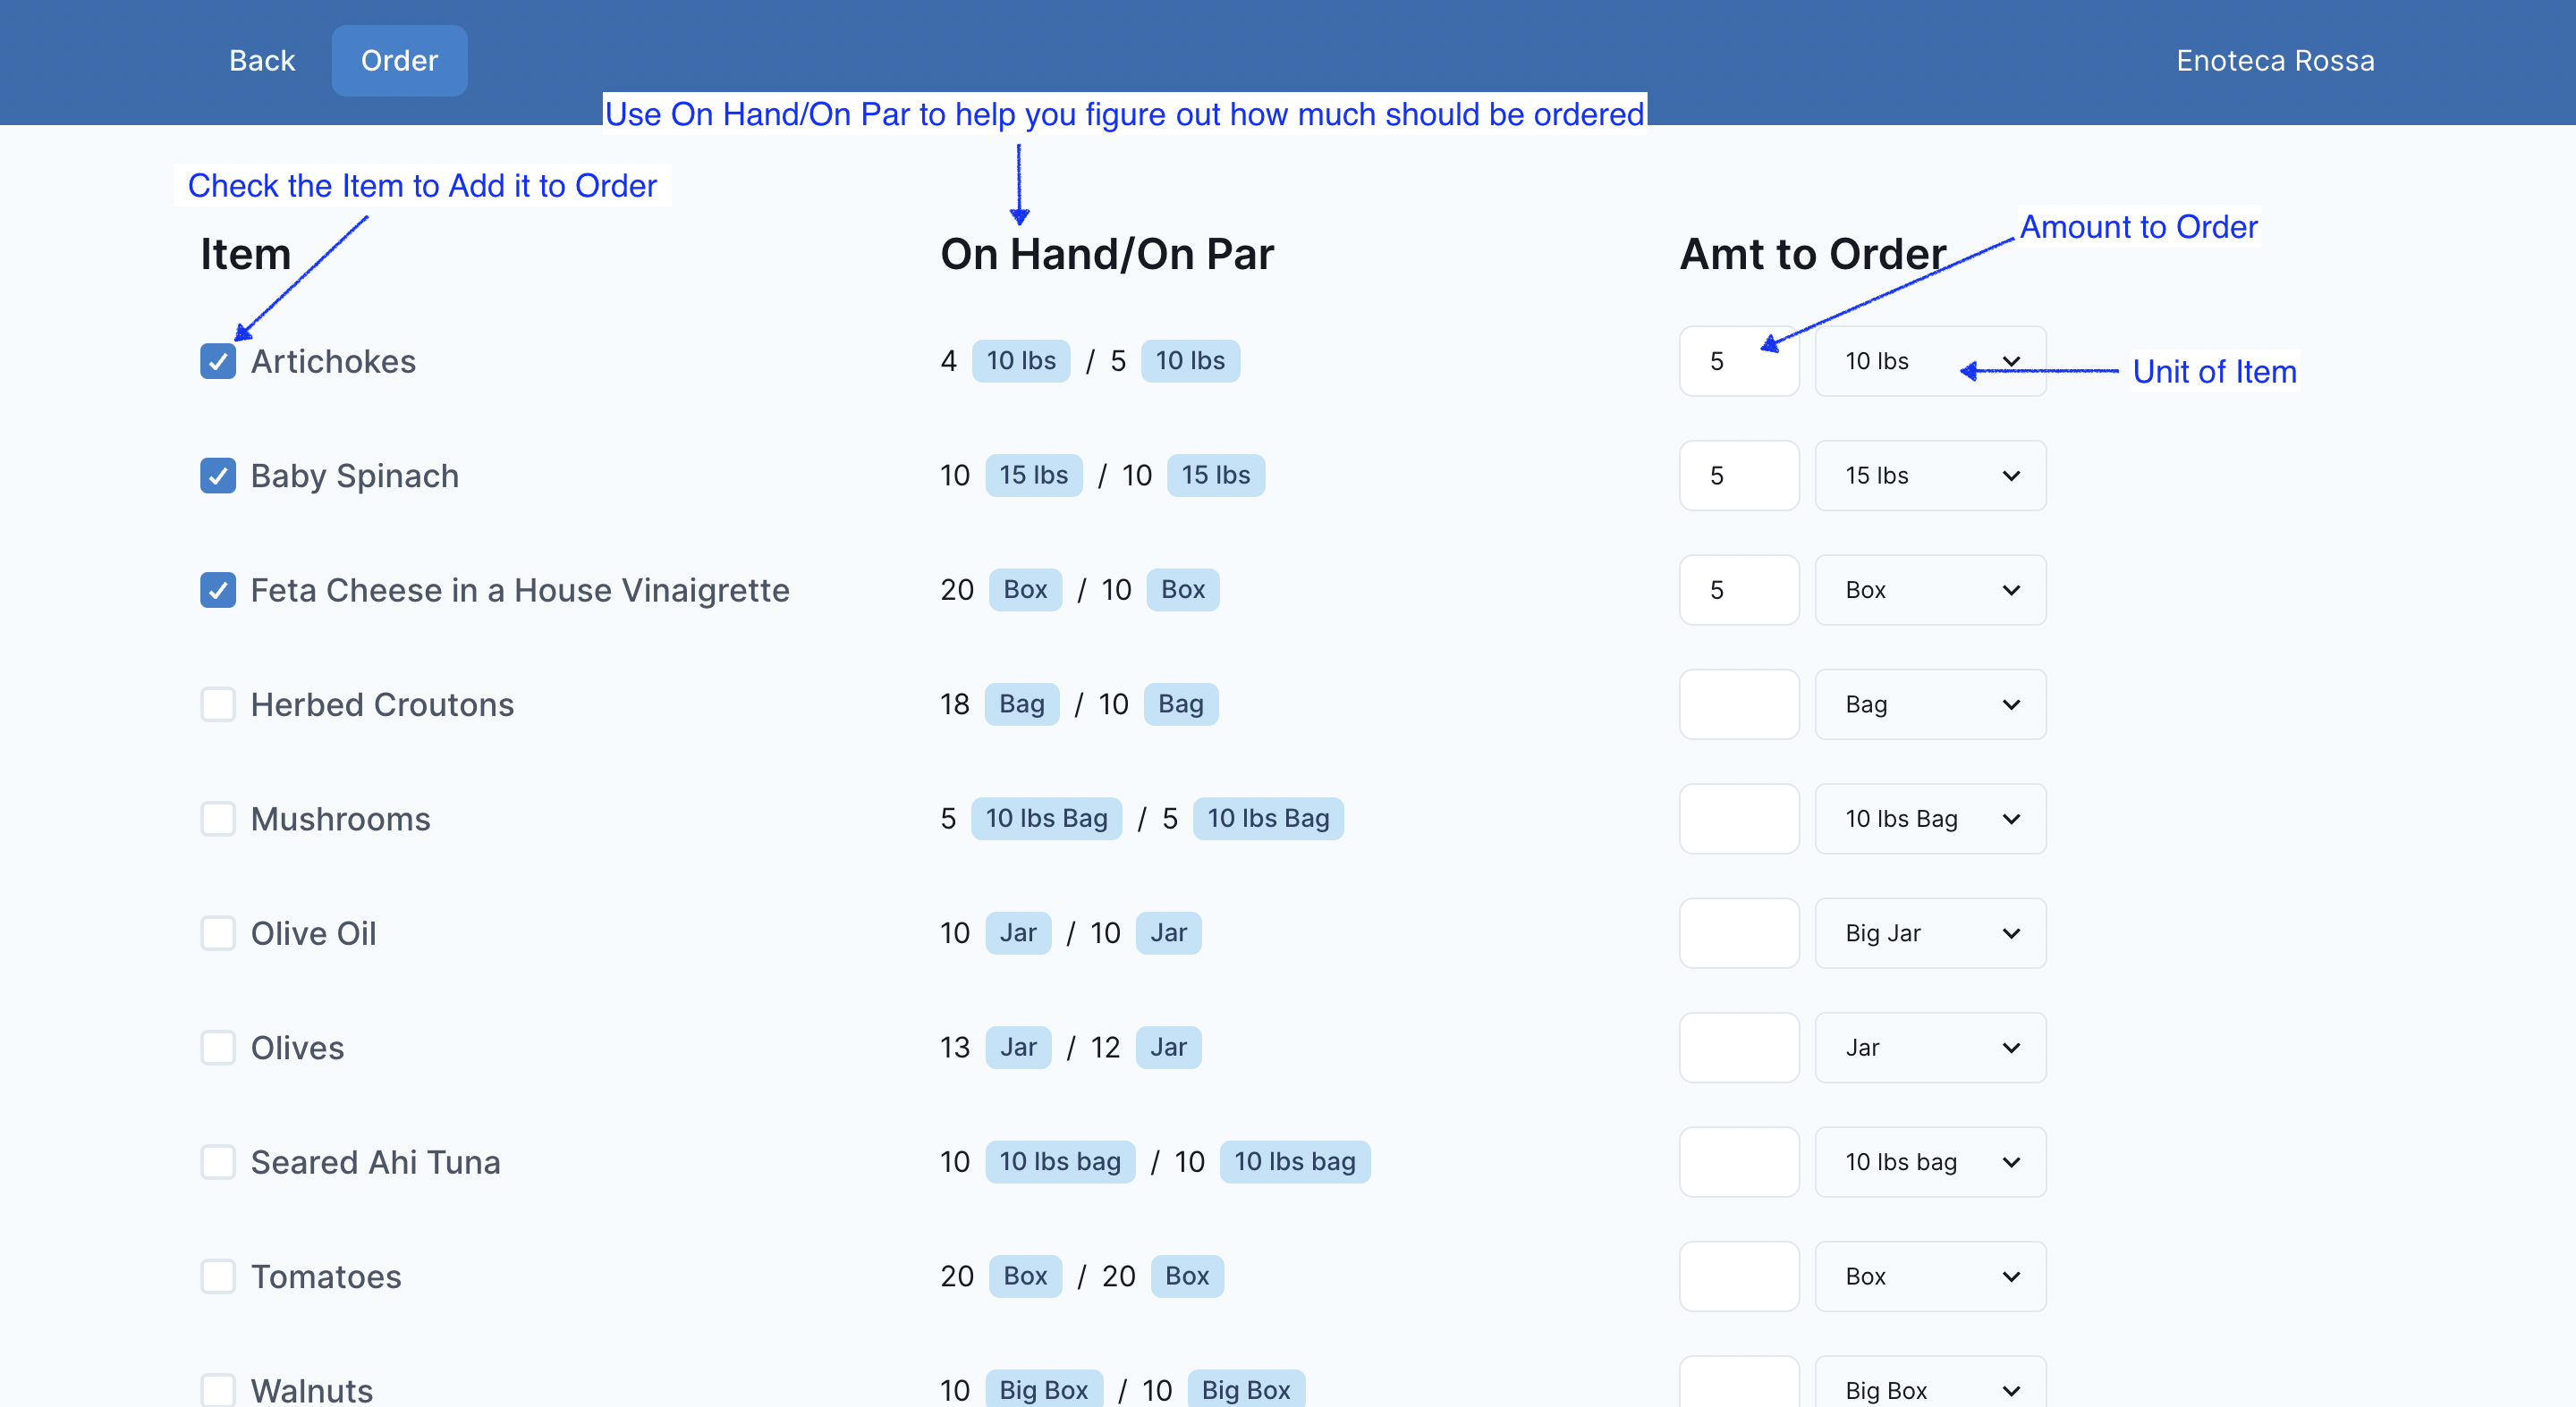Expand the Olive Oil Big Jar dropdown

[1929, 933]
